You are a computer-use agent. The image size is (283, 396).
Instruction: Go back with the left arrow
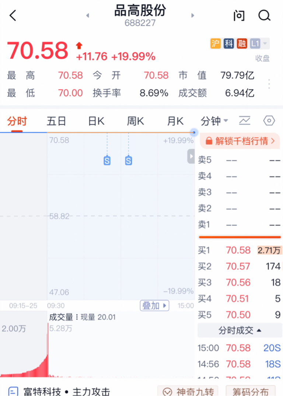13,16
